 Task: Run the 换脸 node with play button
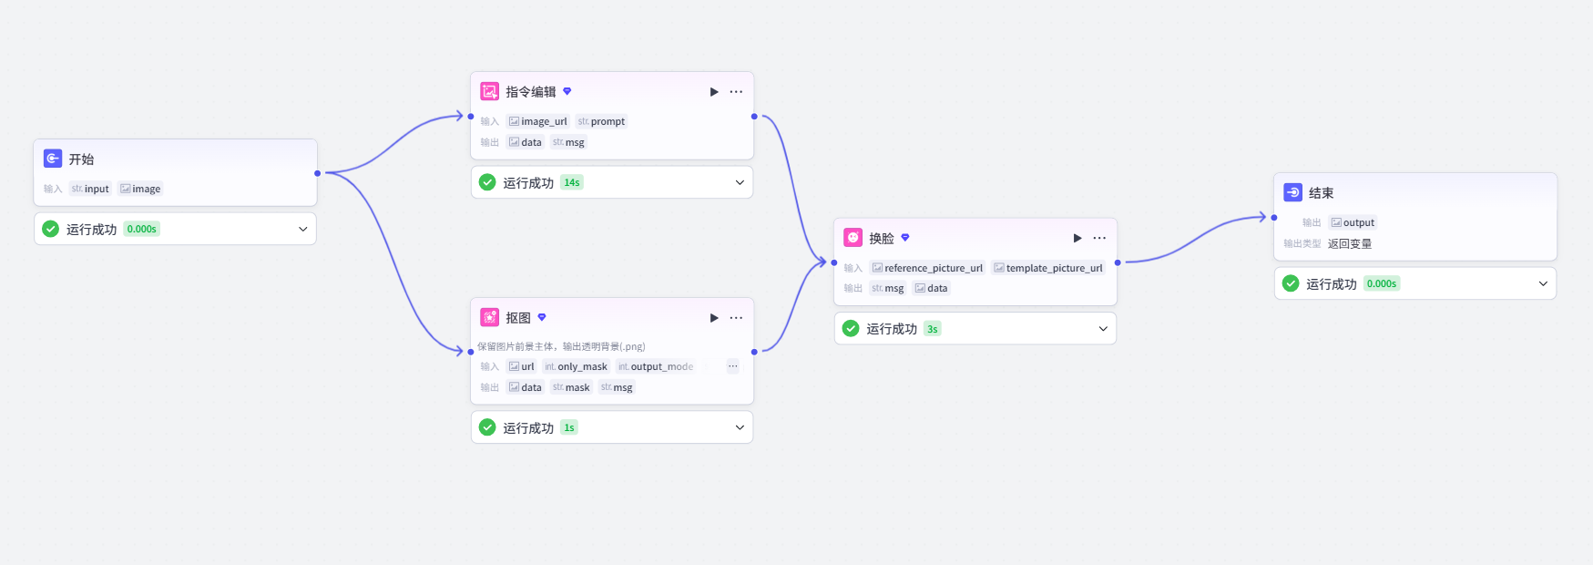(1077, 238)
